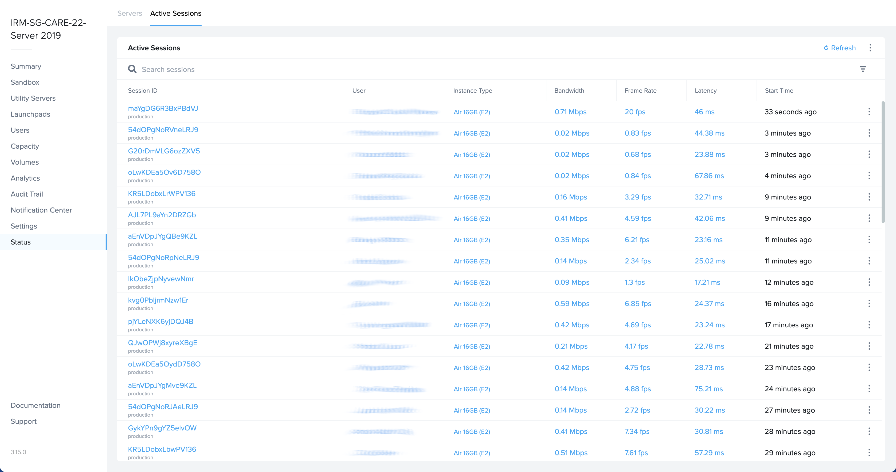Open session link G20rDmVLG6ozZXV5
Screen dimensions: 896x472
(x=164, y=151)
